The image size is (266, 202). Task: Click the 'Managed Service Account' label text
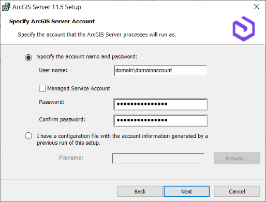tap(79, 88)
